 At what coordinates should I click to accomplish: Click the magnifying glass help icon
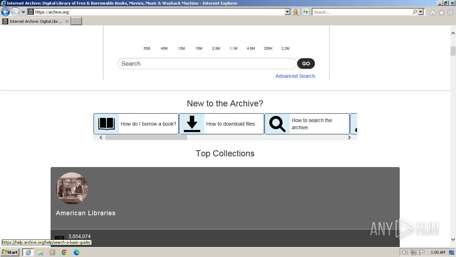pos(278,124)
